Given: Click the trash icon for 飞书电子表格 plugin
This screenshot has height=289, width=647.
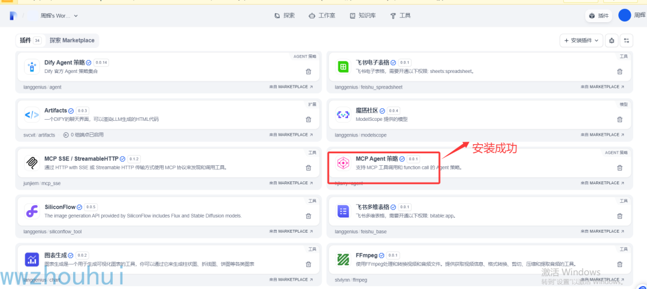Looking at the screenshot, I should [x=619, y=71].
